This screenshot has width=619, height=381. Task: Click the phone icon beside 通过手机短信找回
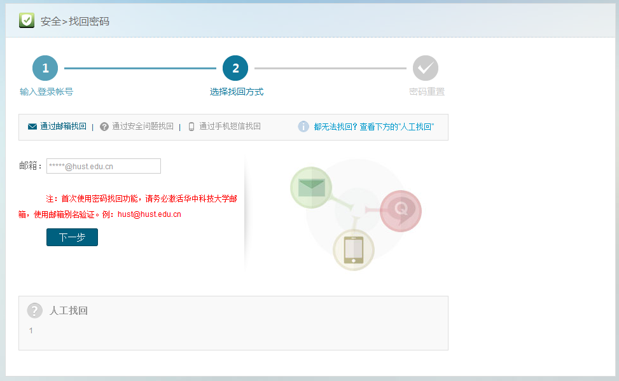click(191, 127)
